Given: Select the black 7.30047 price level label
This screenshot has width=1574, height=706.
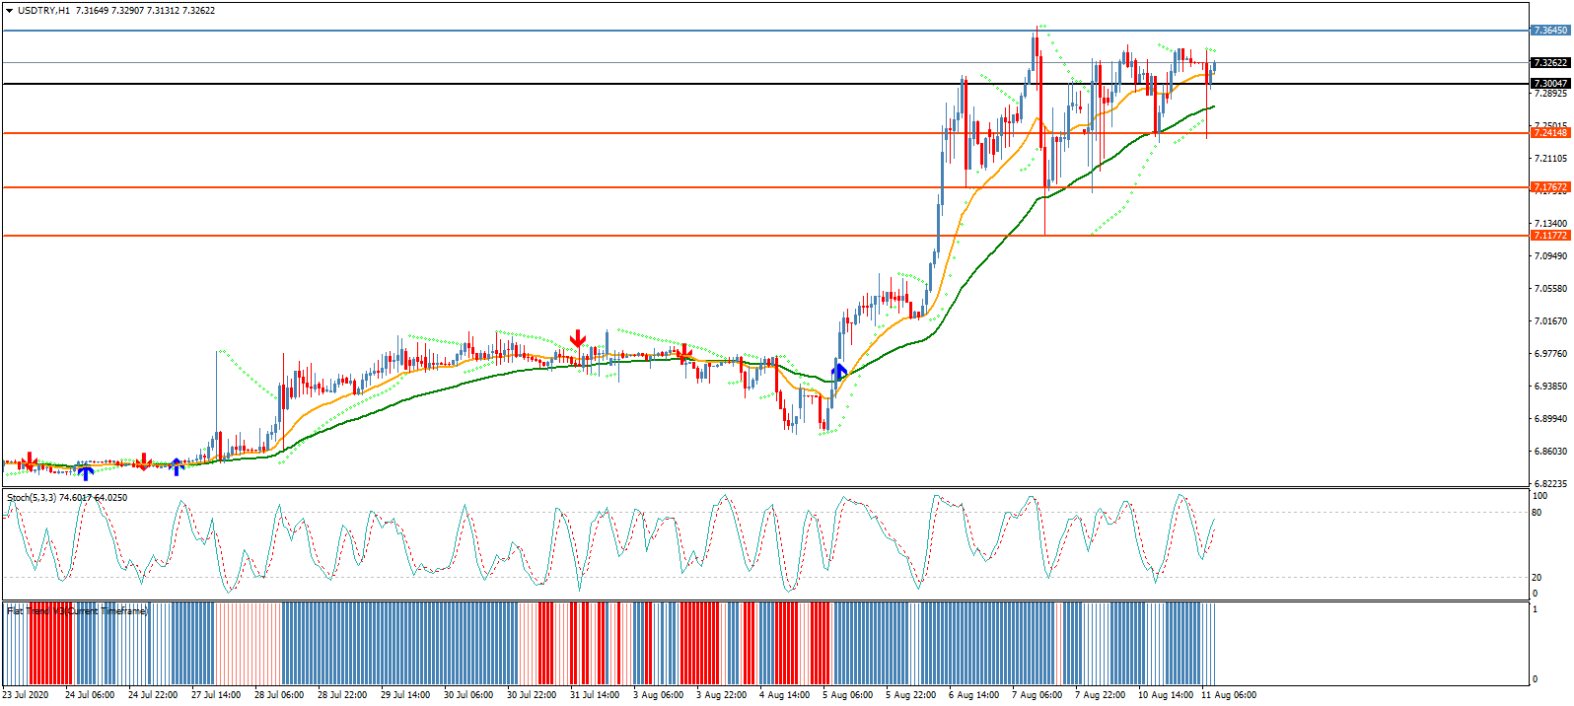Looking at the screenshot, I should [x=1549, y=84].
